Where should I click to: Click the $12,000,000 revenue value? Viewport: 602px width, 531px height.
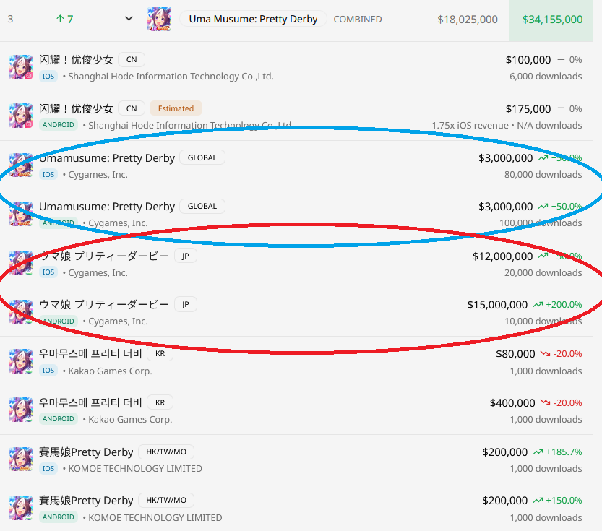pos(502,256)
